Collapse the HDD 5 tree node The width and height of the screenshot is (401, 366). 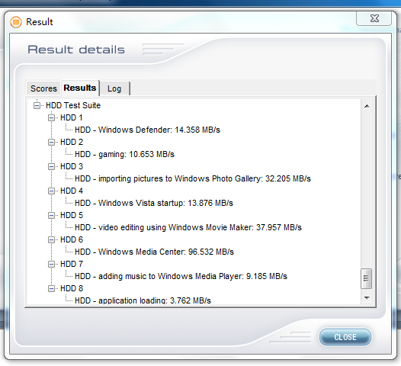[51, 215]
